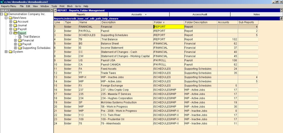Click the Demonstration Company Inc. folder icon
The height and width of the screenshot is (133, 283).
(6, 14)
